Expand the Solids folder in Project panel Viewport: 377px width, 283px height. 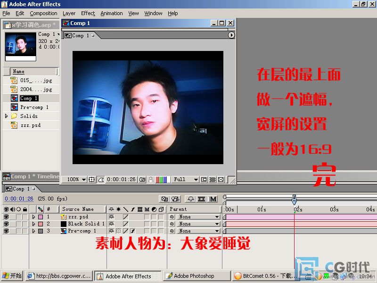pos(6,116)
